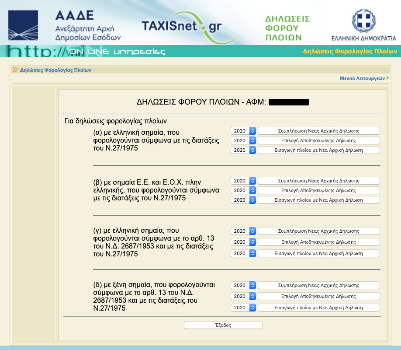Click the ΑΑΔΕ logo icon

(23, 25)
